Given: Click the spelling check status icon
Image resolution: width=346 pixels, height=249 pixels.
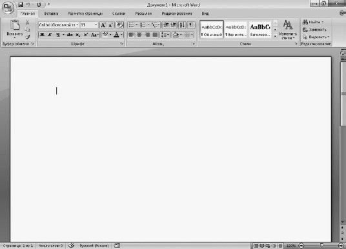Looking at the screenshot, I should click(71, 246).
